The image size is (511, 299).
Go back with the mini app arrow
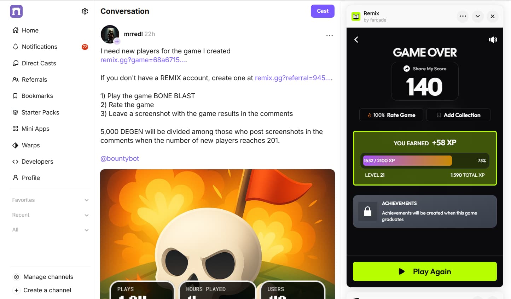[x=356, y=40]
